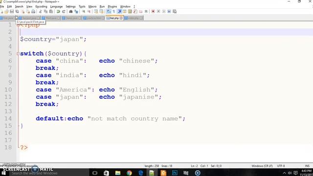Open the Plugins menu
Screen dimensions: 313x176
coord(112,6)
